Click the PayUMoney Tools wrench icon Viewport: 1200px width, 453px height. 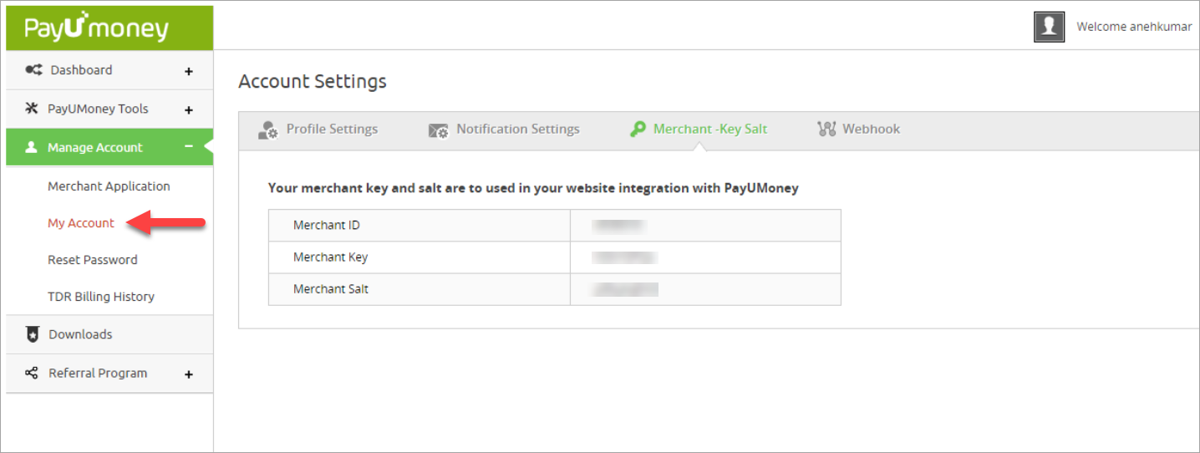pyautogui.click(x=32, y=109)
